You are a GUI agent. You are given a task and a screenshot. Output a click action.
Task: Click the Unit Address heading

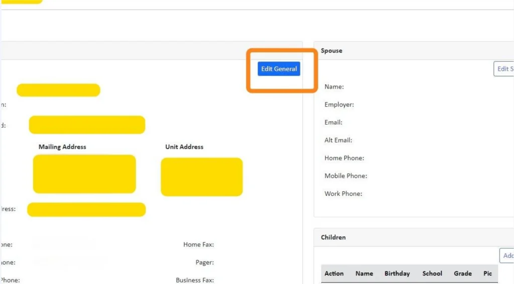pyautogui.click(x=184, y=147)
